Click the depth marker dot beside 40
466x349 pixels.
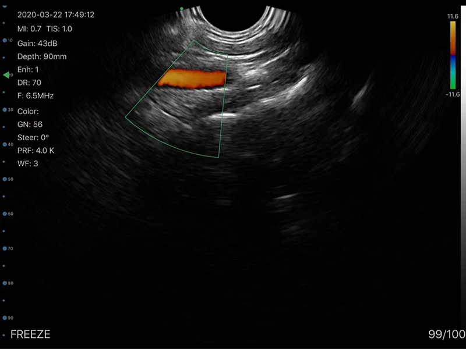(5, 144)
